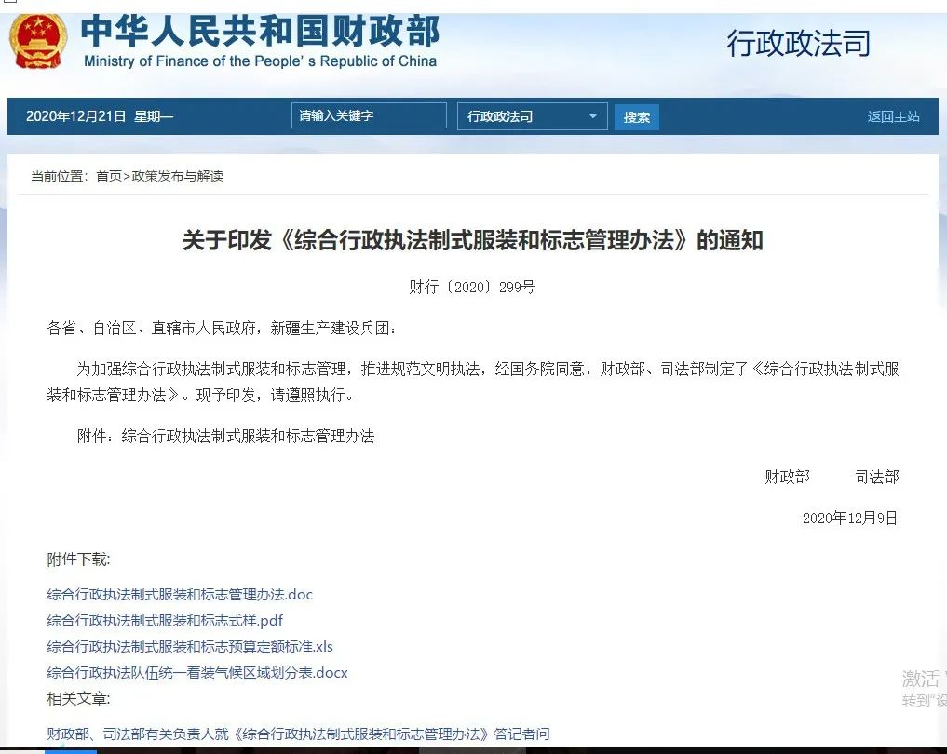Open 政策发布与解读 breadcrumb link
947x754 pixels.
(177, 176)
